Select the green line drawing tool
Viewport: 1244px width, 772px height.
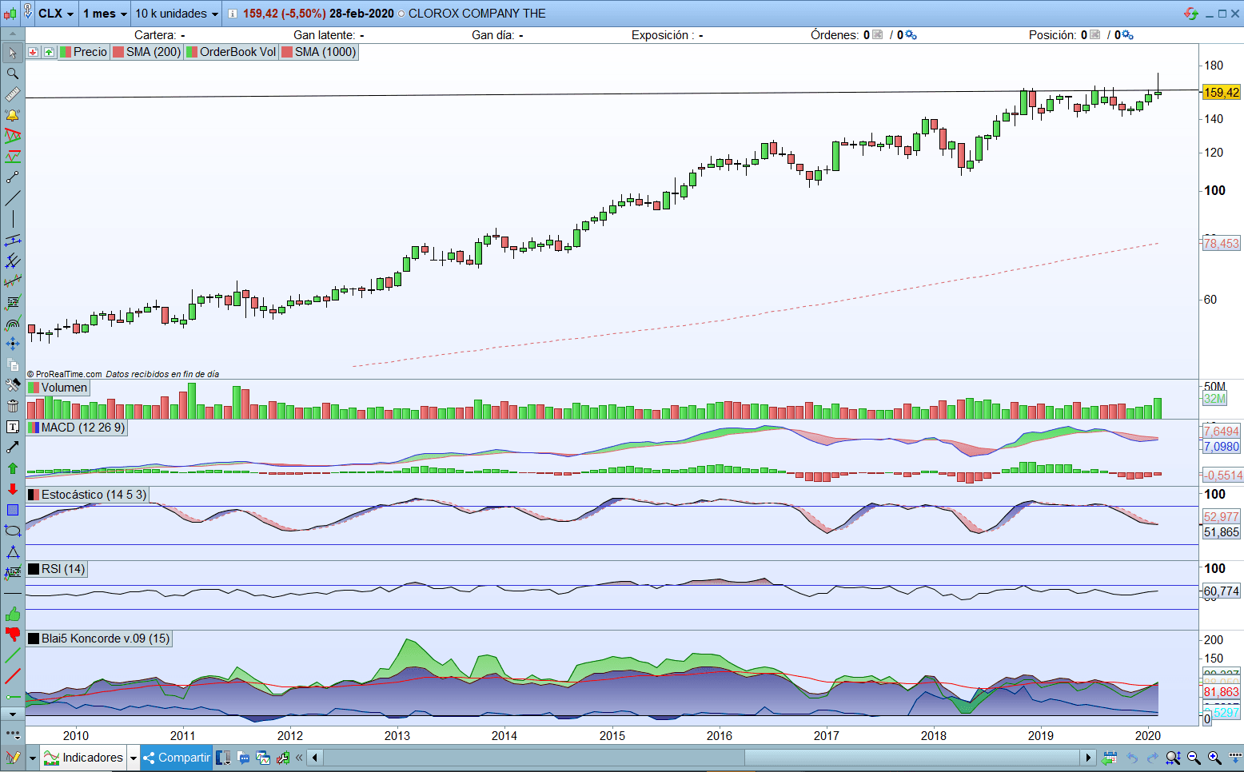tap(12, 655)
